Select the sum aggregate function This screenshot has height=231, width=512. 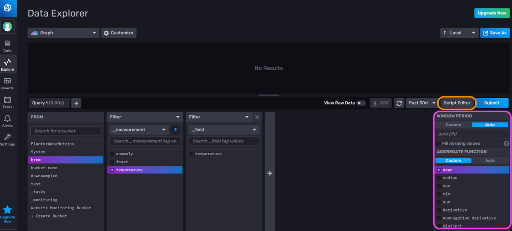point(472,202)
